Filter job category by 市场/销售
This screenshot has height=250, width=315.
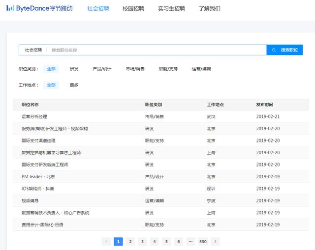click(135, 69)
